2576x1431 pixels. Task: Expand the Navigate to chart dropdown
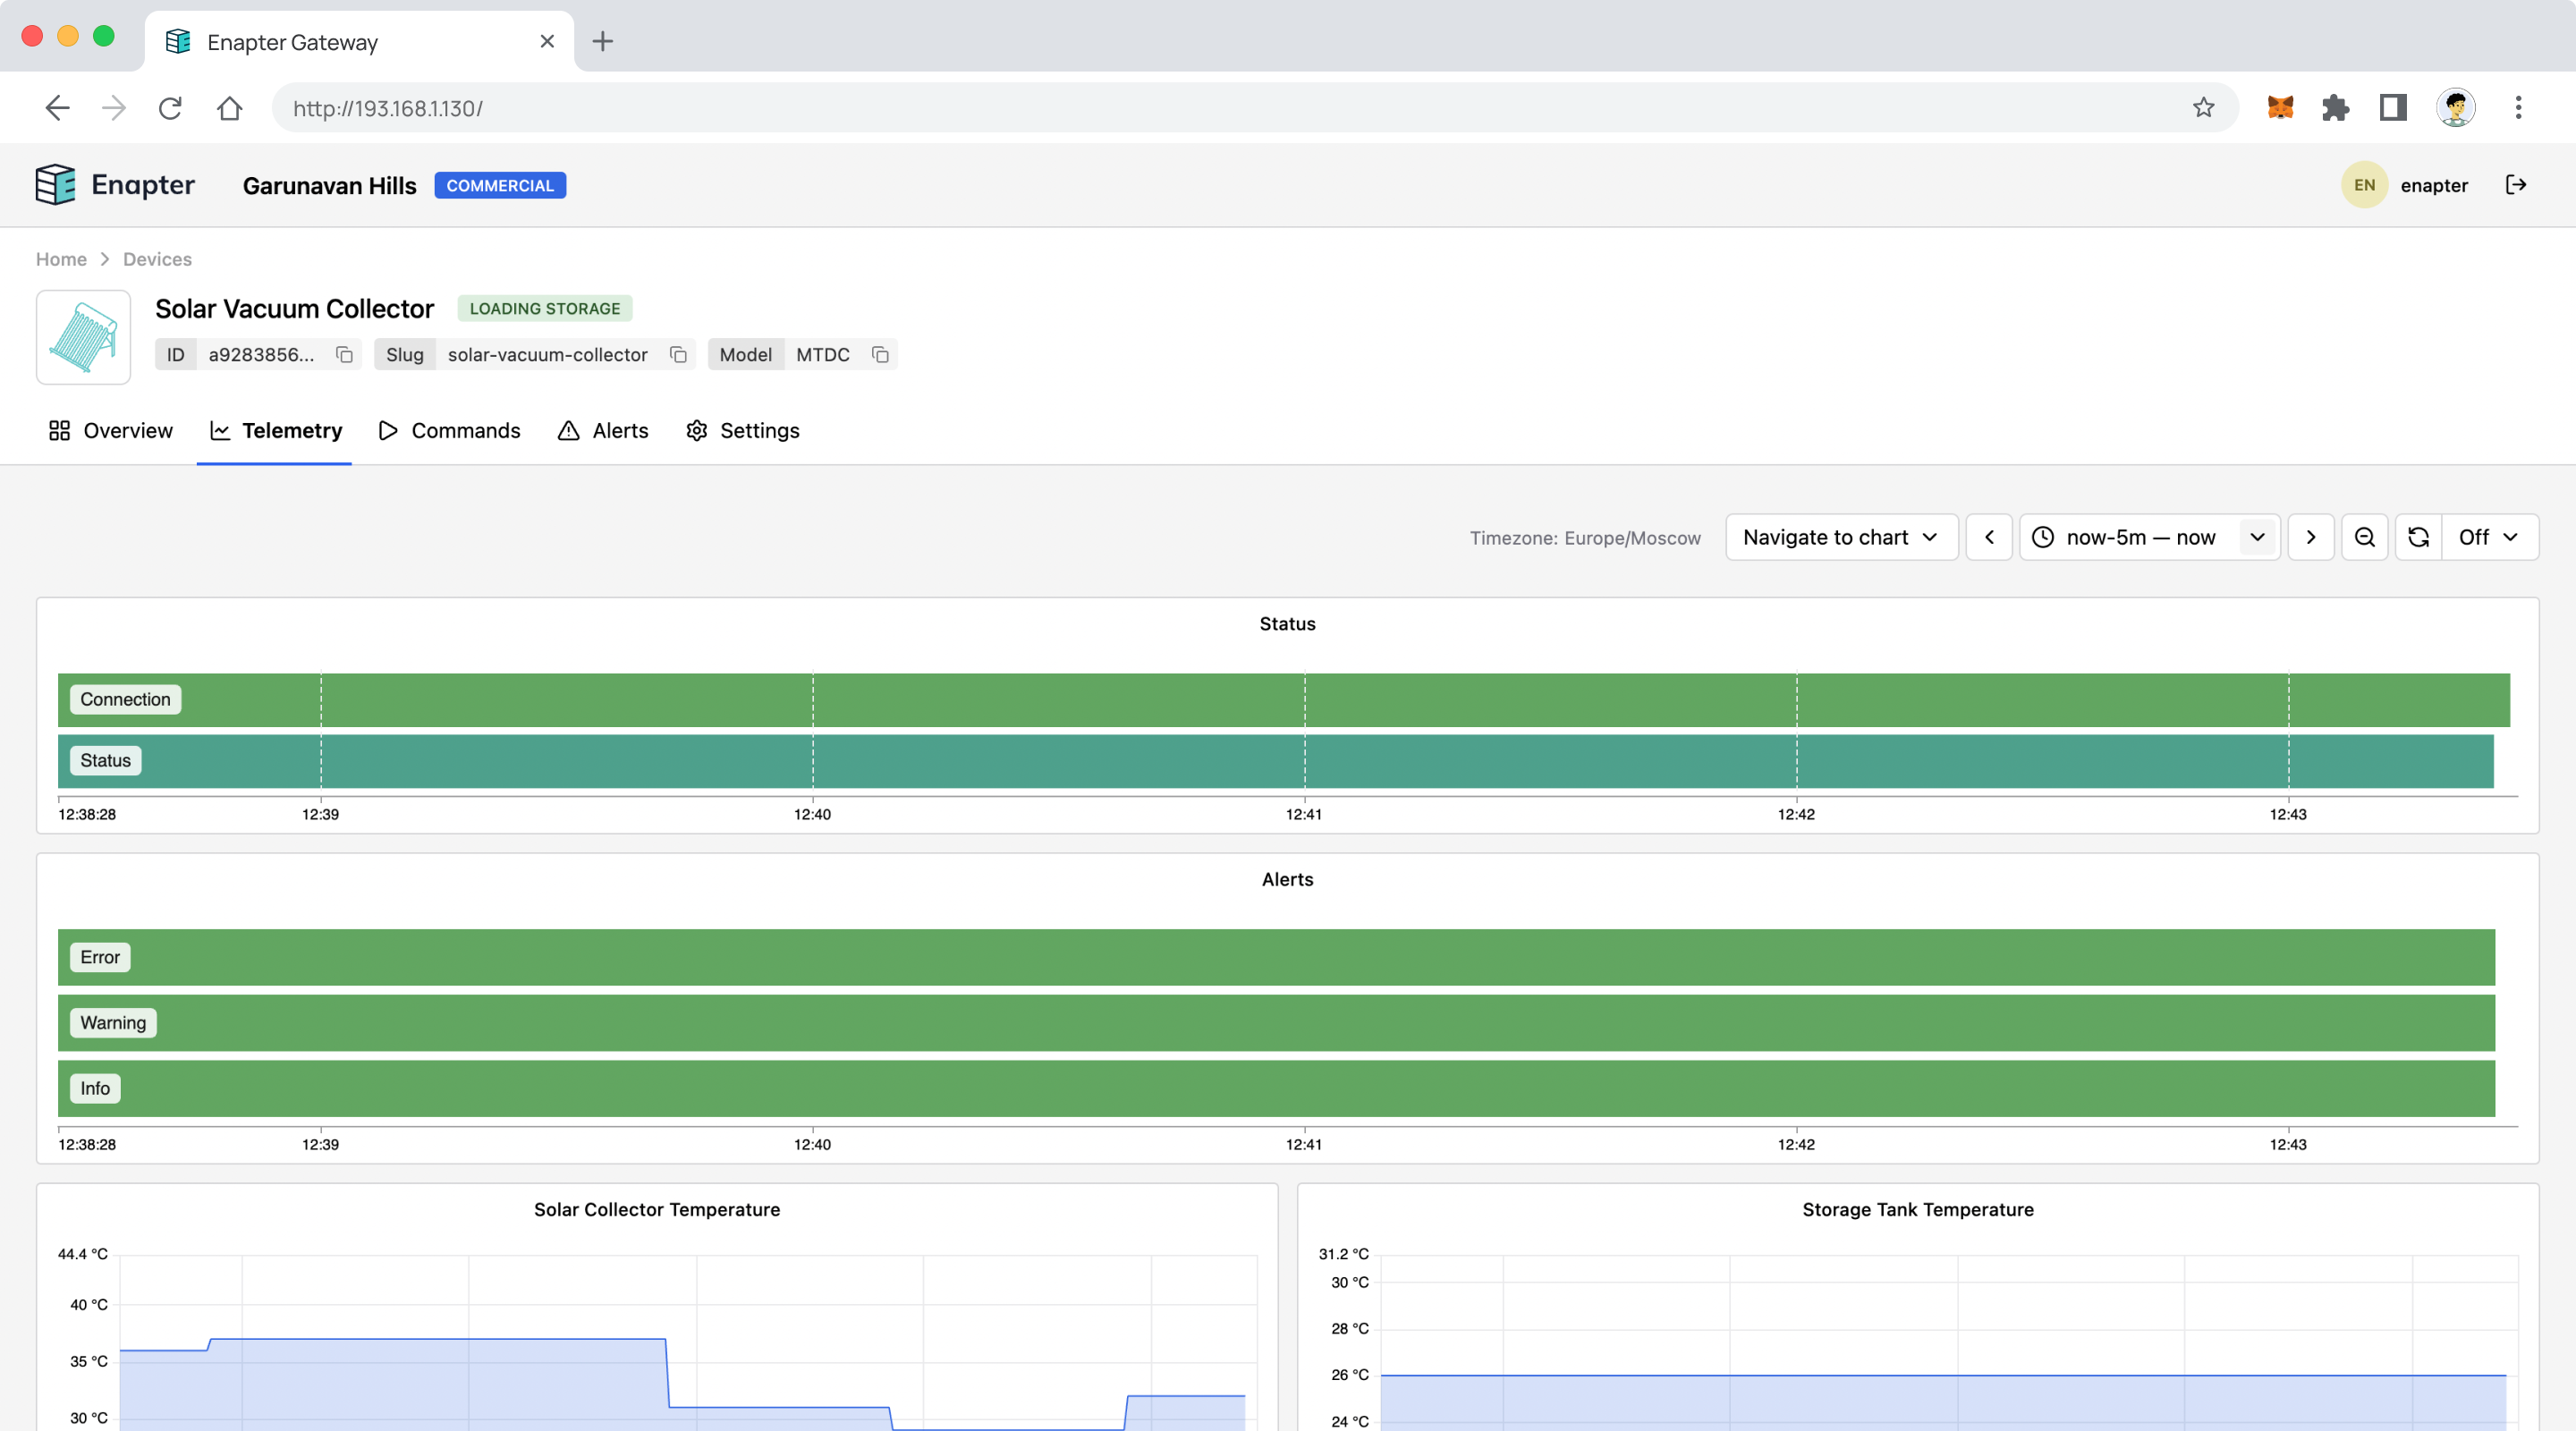(x=1841, y=538)
